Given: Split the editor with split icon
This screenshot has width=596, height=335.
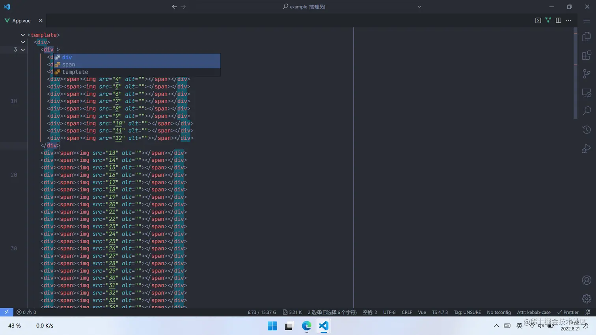Looking at the screenshot, I should click(559, 20).
